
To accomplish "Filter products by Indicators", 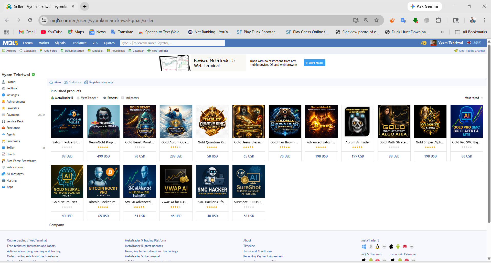I will point(130,98).
